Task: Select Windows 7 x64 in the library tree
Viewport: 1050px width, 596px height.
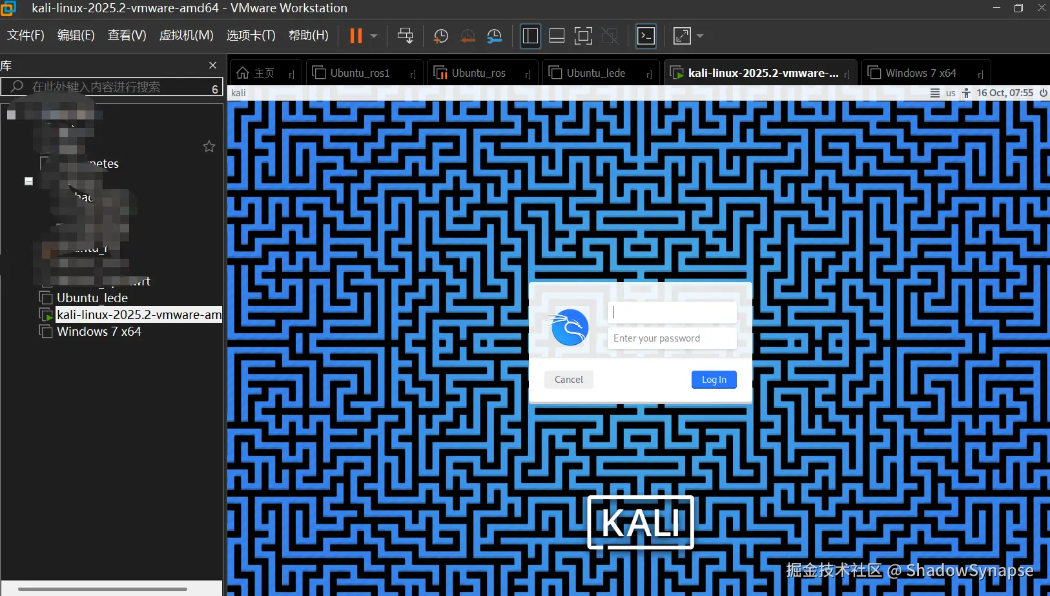Action: point(99,331)
